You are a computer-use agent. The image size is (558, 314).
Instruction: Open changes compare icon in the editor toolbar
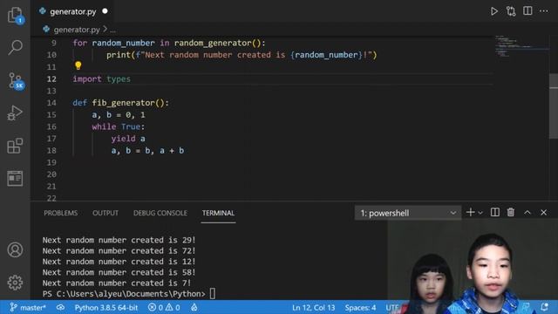click(511, 11)
